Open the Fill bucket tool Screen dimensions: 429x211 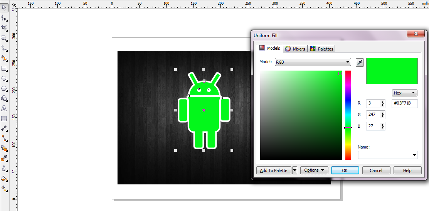click(4, 179)
